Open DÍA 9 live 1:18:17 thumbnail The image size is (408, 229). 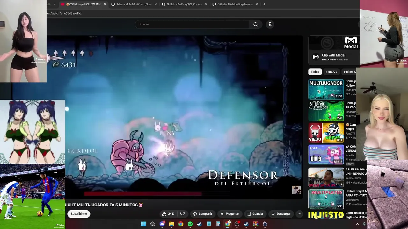(326, 155)
